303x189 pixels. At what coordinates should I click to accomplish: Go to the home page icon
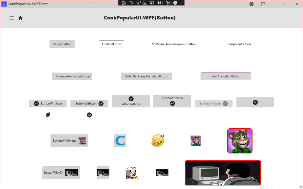(x=20, y=18)
